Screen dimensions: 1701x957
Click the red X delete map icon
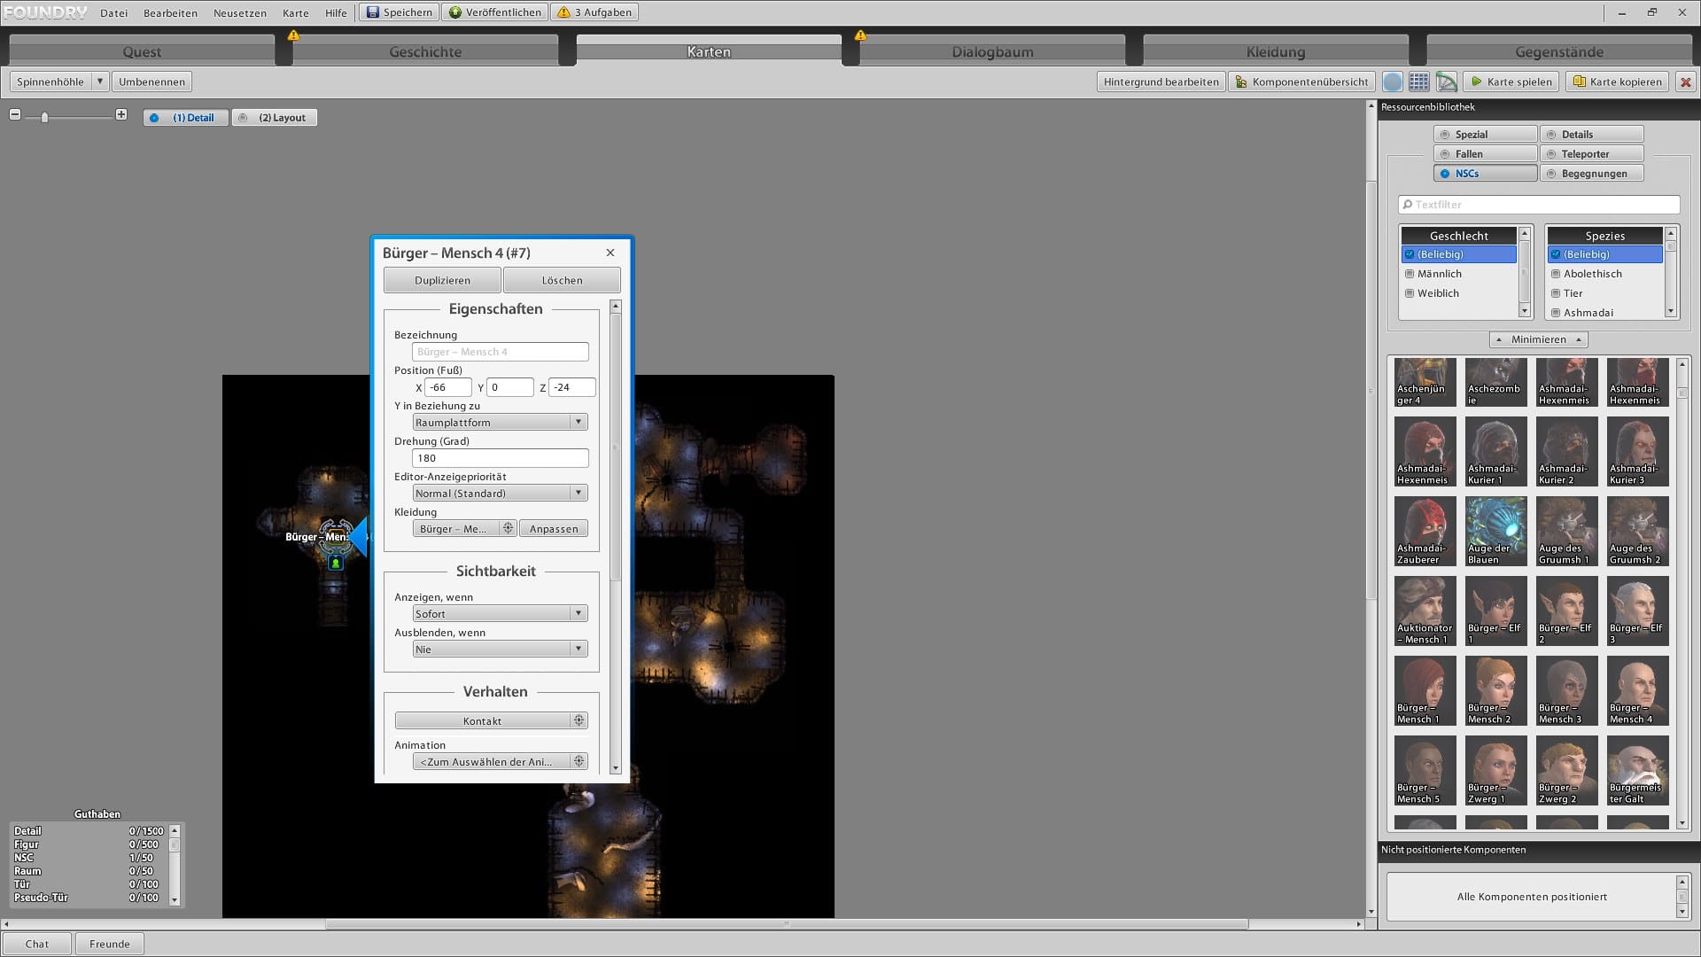(1685, 82)
